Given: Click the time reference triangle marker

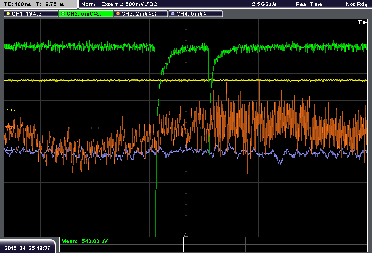Looking at the screenshot, I should coord(186,235).
